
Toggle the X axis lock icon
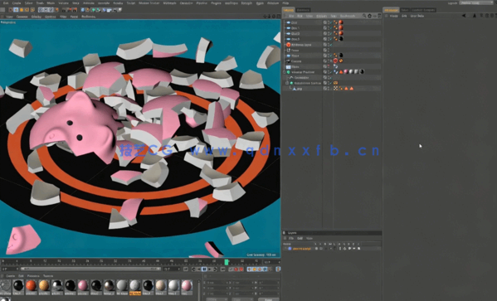pos(41,10)
